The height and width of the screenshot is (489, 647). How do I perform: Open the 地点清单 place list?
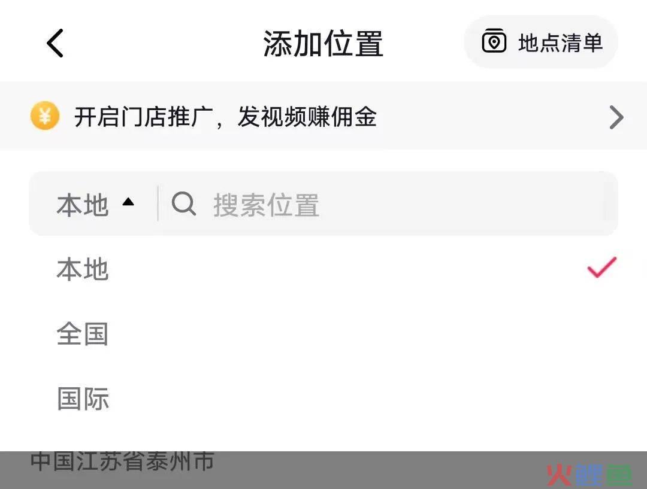point(541,42)
